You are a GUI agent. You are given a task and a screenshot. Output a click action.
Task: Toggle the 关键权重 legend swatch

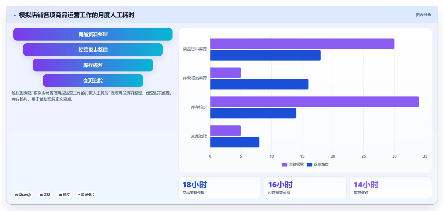point(285,164)
